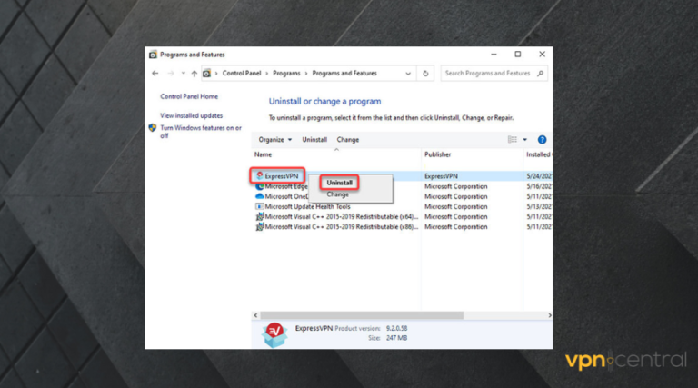Expand the Organize dropdown menu
Screen dimensions: 698x388
(275, 140)
